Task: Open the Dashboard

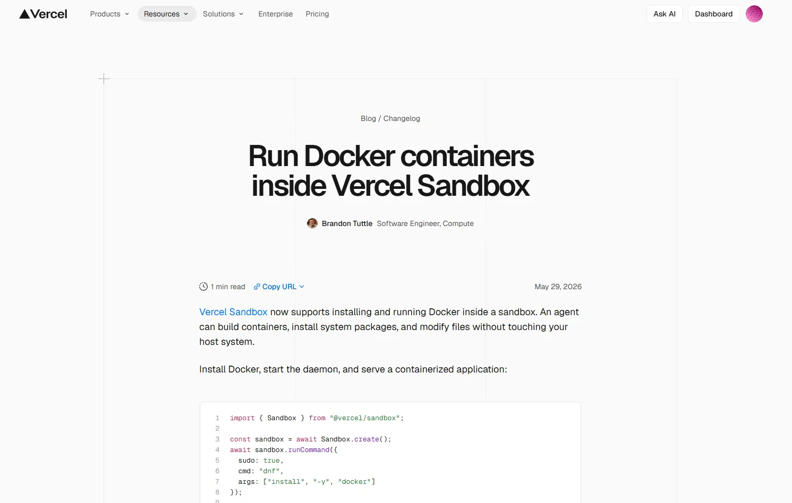Action: pos(713,14)
